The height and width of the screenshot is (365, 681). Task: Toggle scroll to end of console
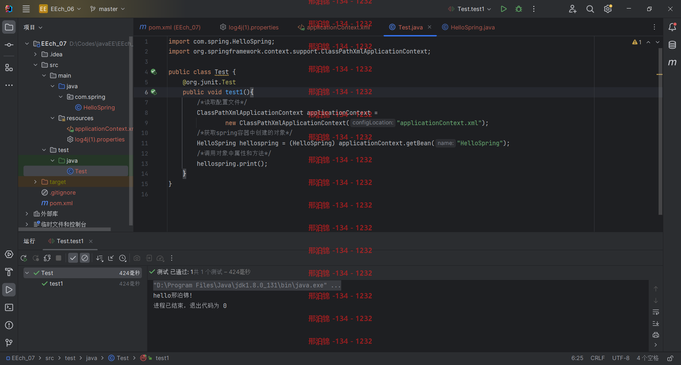pos(656,324)
